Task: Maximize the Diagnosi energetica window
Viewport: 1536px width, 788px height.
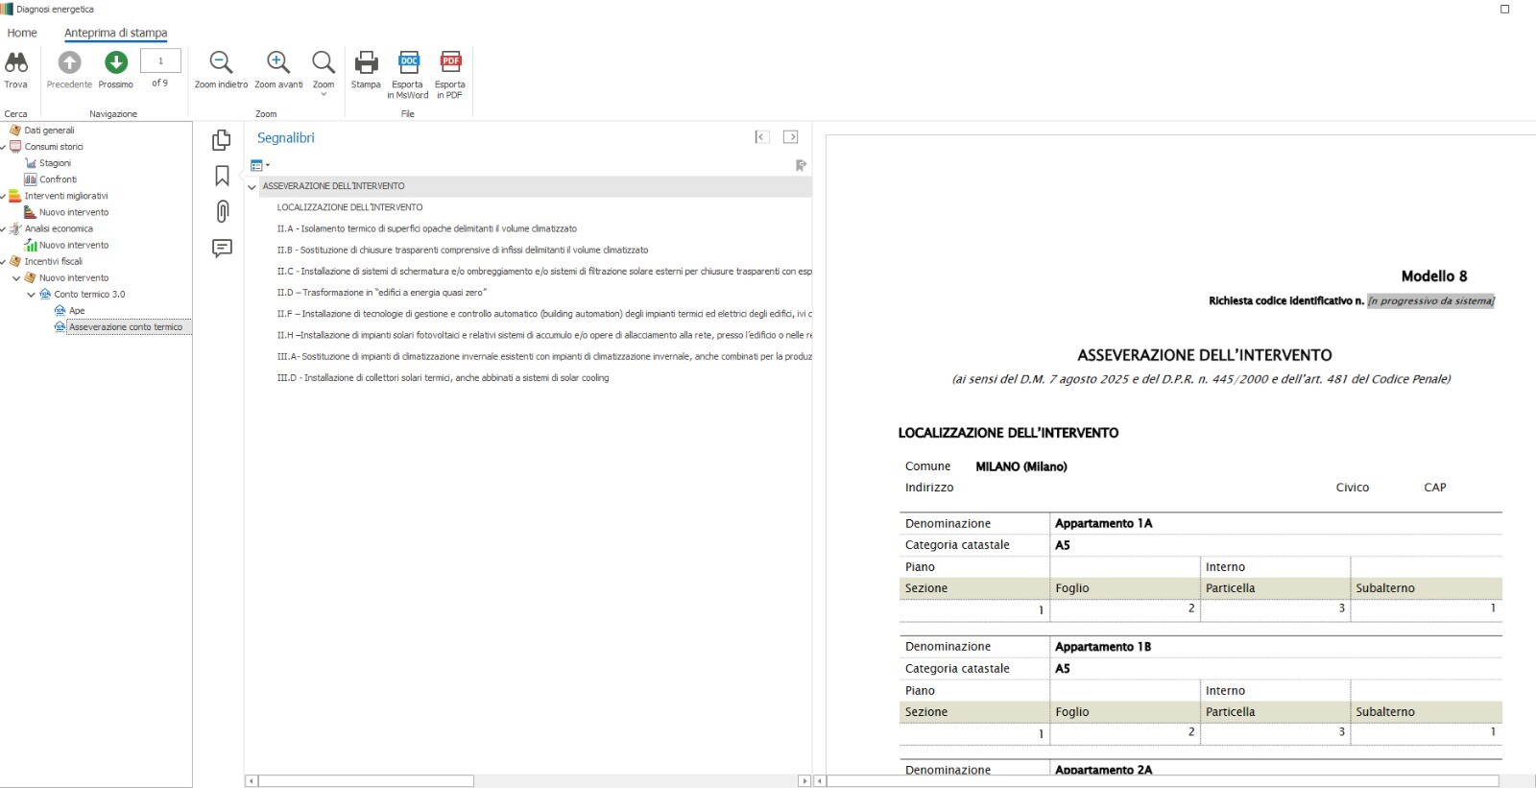Action: (1504, 9)
